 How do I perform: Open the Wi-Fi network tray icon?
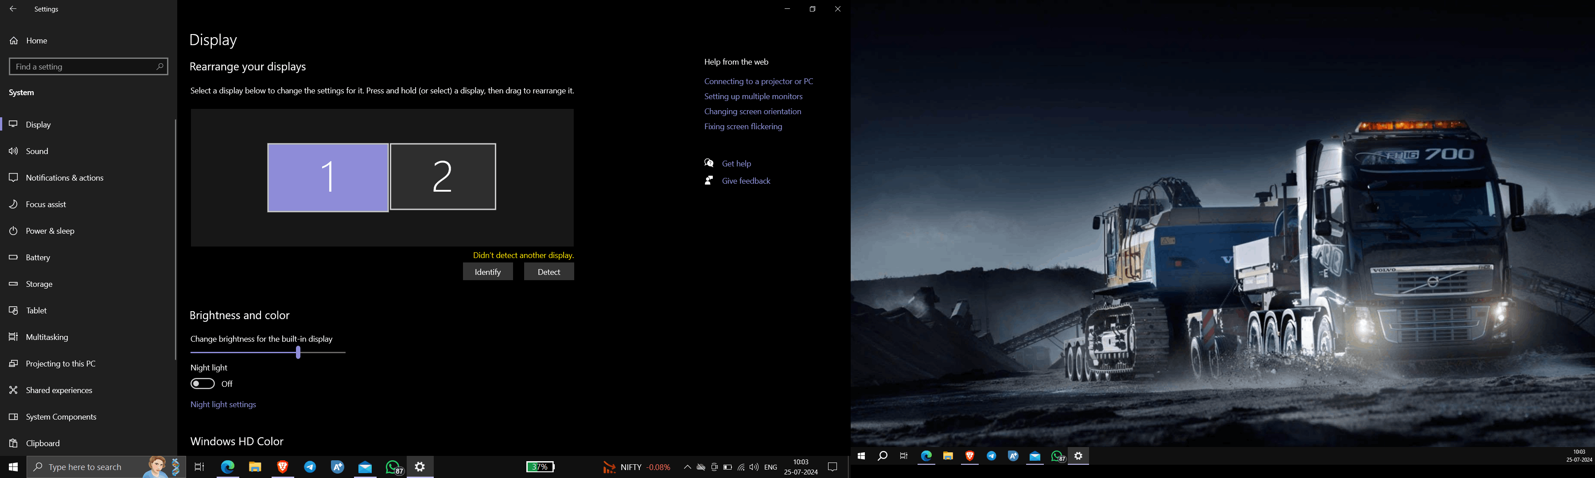coord(740,467)
